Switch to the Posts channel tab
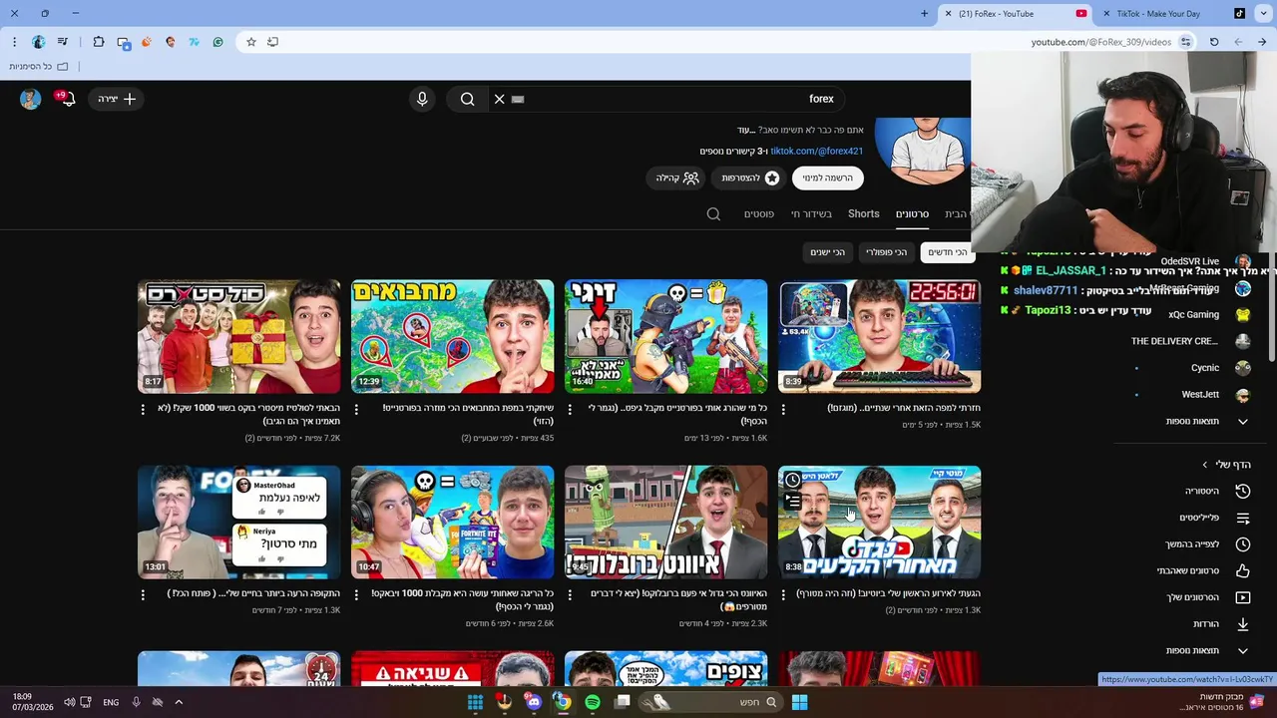The width and height of the screenshot is (1277, 718). (758, 214)
